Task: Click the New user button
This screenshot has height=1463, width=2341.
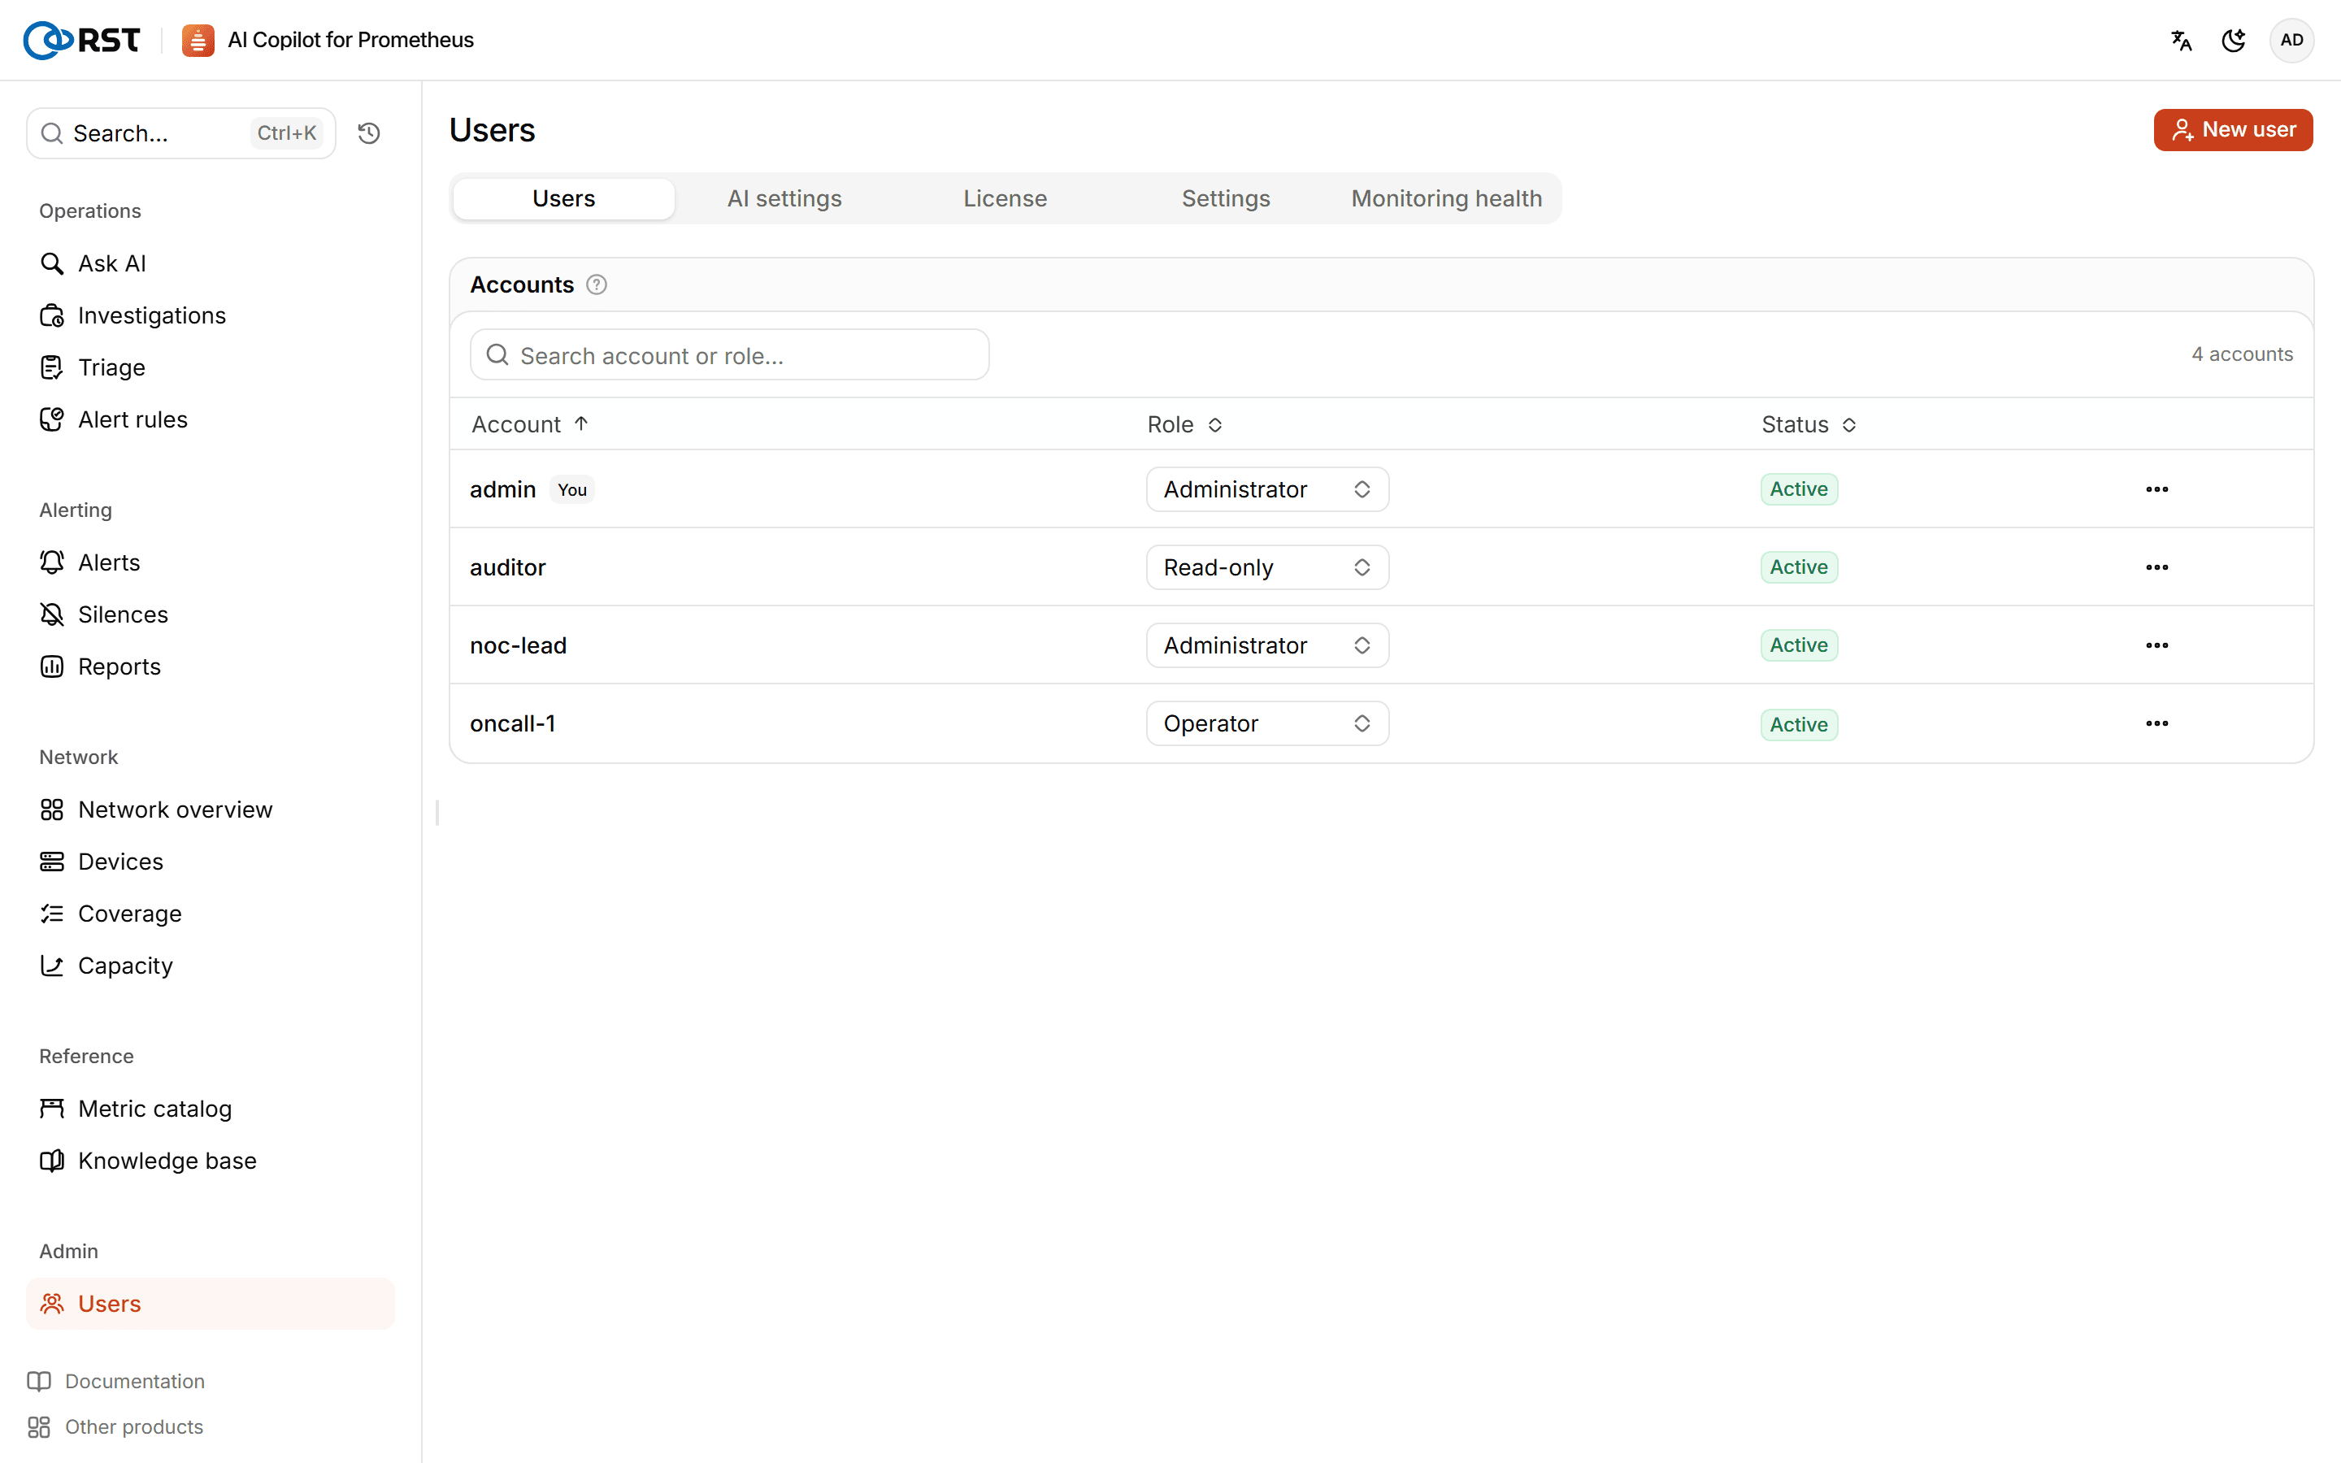Action: click(x=2233, y=130)
